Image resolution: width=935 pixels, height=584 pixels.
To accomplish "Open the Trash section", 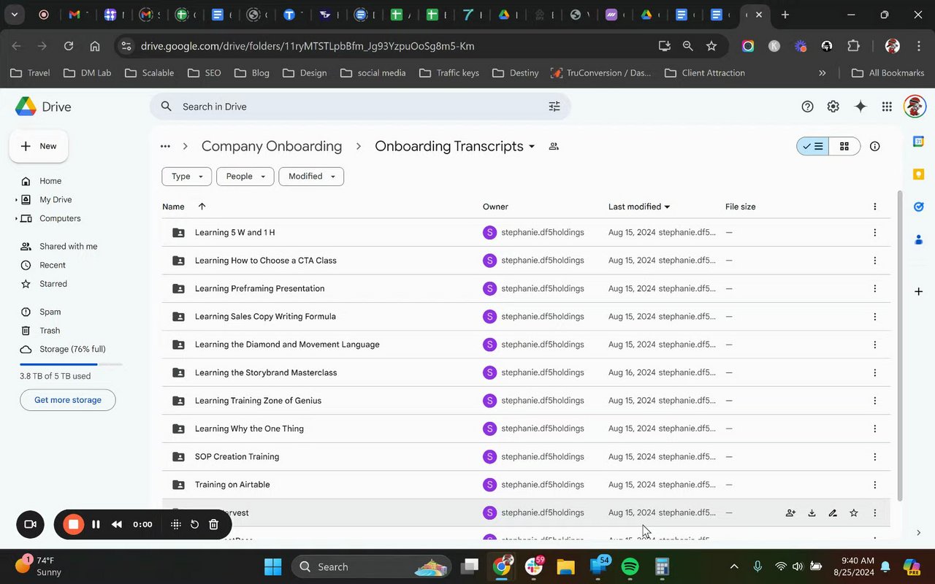I will (x=50, y=331).
